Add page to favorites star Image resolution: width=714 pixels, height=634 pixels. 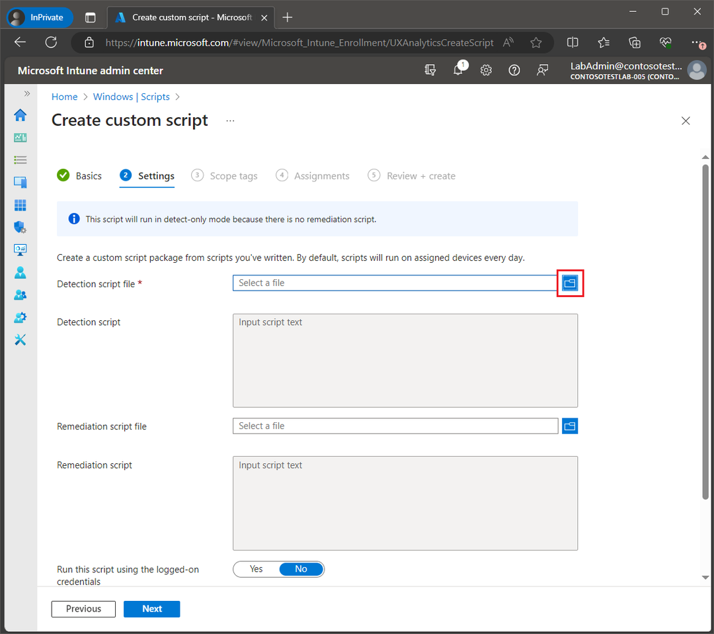pos(536,43)
